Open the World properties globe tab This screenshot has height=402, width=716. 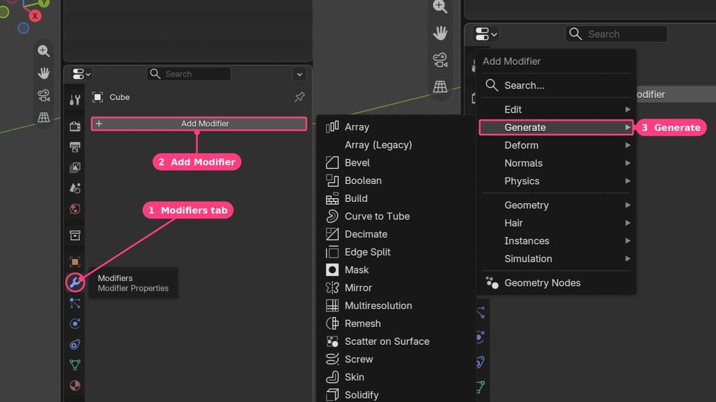[x=75, y=209]
